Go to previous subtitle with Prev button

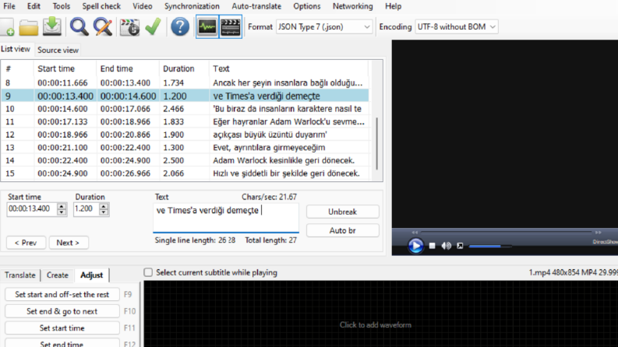click(x=26, y=243)
